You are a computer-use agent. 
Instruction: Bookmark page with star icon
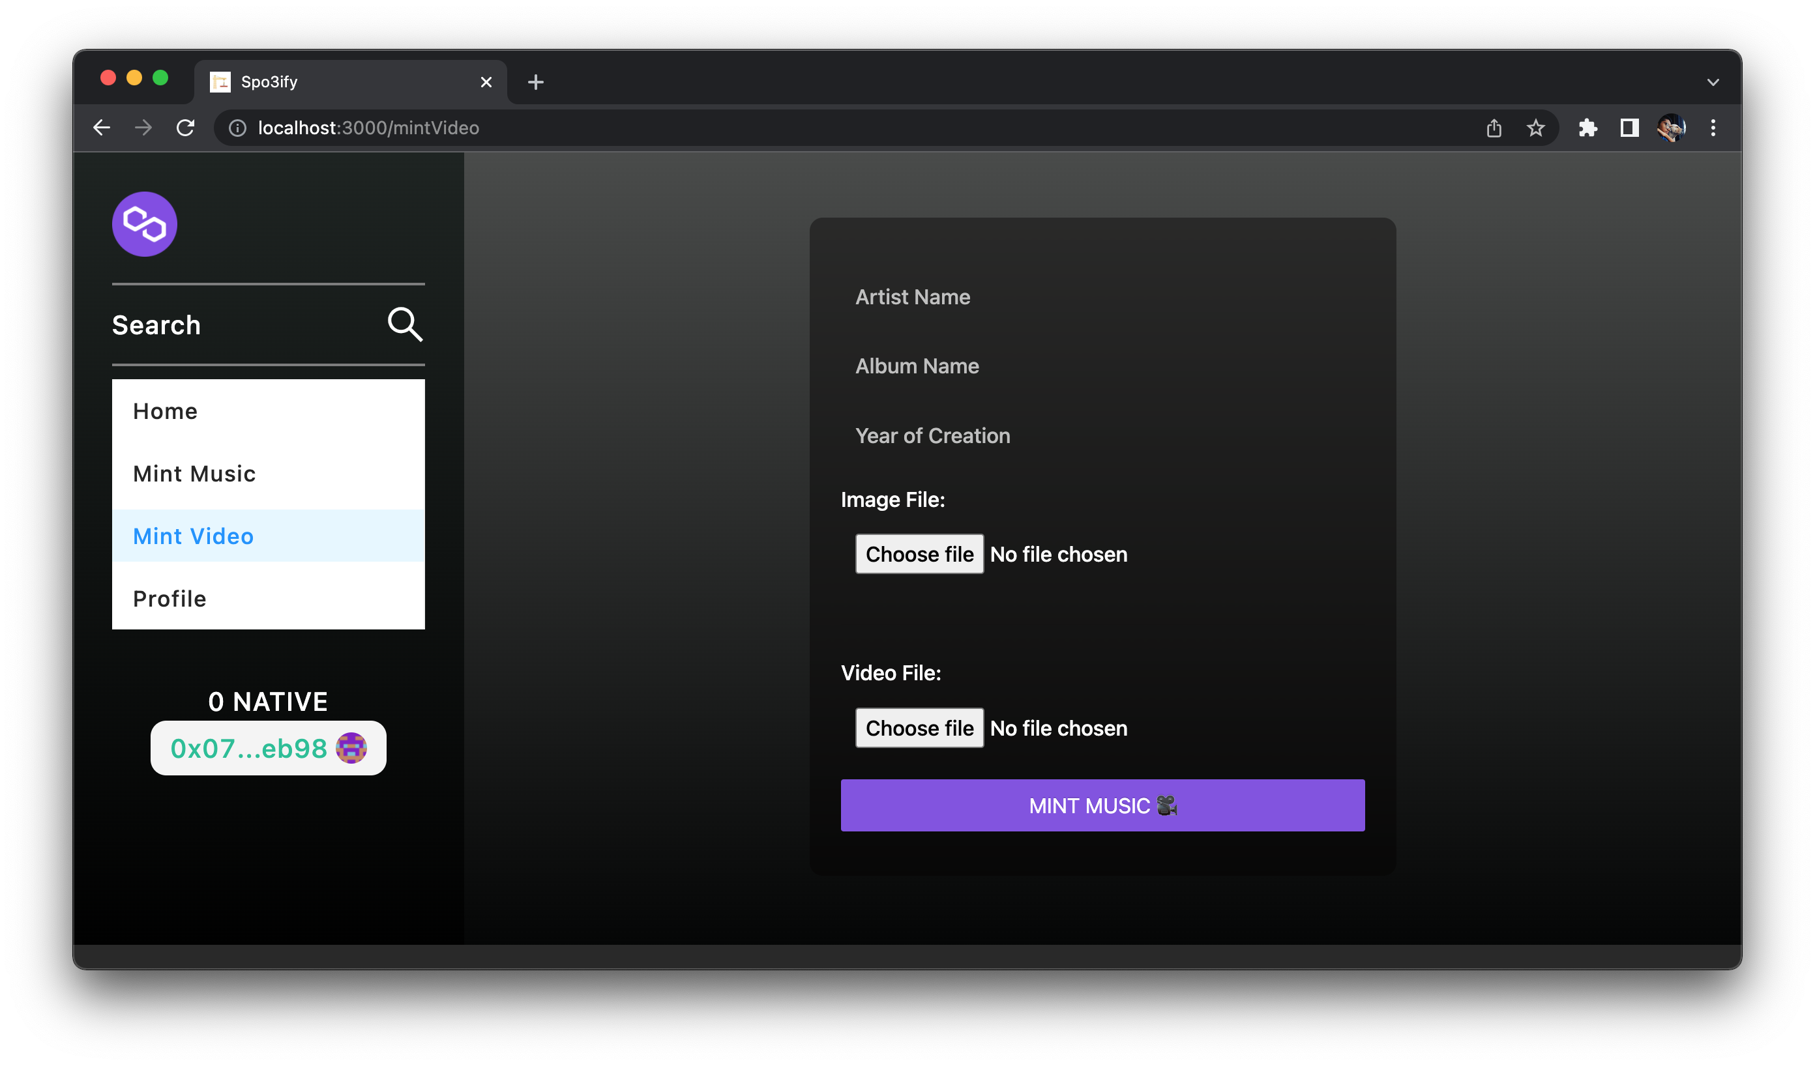[1535, 128]
